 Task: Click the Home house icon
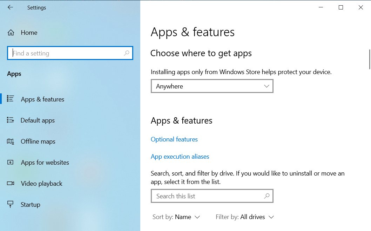[x=11, y=33]
